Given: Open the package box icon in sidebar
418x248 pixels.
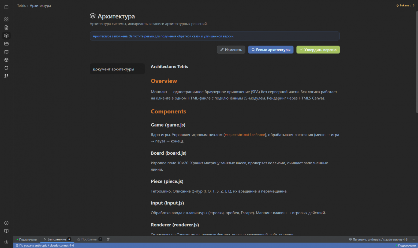Looking at the screenshot, I should pos(6,60).
